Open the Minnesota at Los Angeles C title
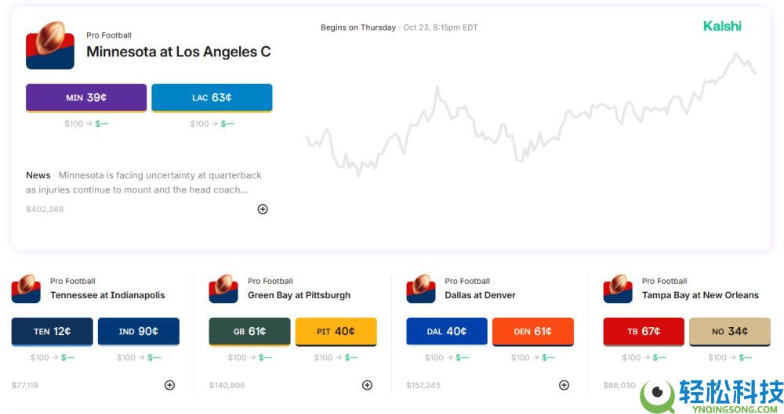The image size is (784, 414). 179,52
